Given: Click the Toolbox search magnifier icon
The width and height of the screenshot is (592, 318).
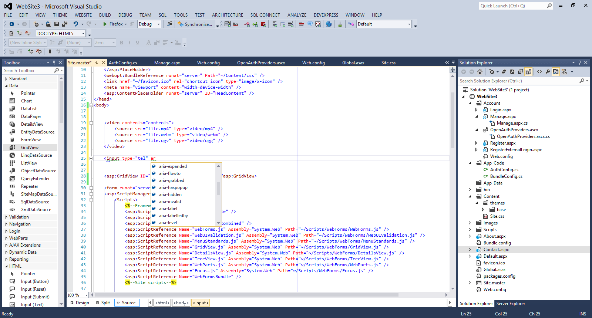Looking at the screenshot, I should click(57, 70).
